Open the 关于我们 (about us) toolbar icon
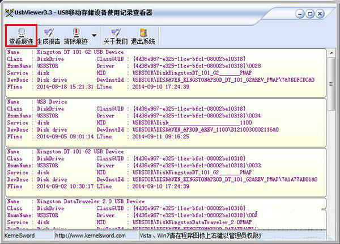Screen dimensions: 340x244 coord(116,36)
